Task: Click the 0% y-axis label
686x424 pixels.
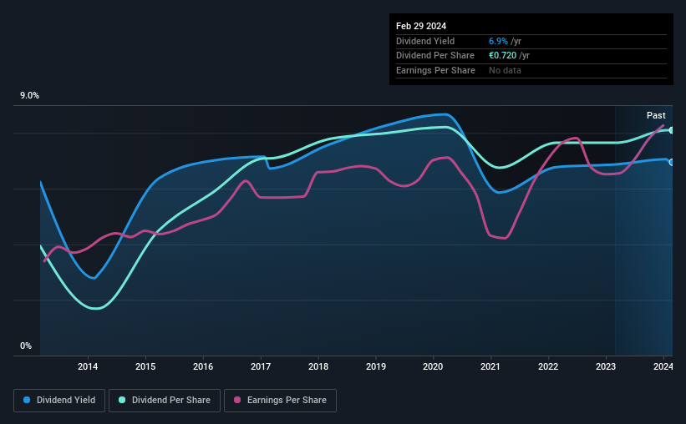Action: 26,346
